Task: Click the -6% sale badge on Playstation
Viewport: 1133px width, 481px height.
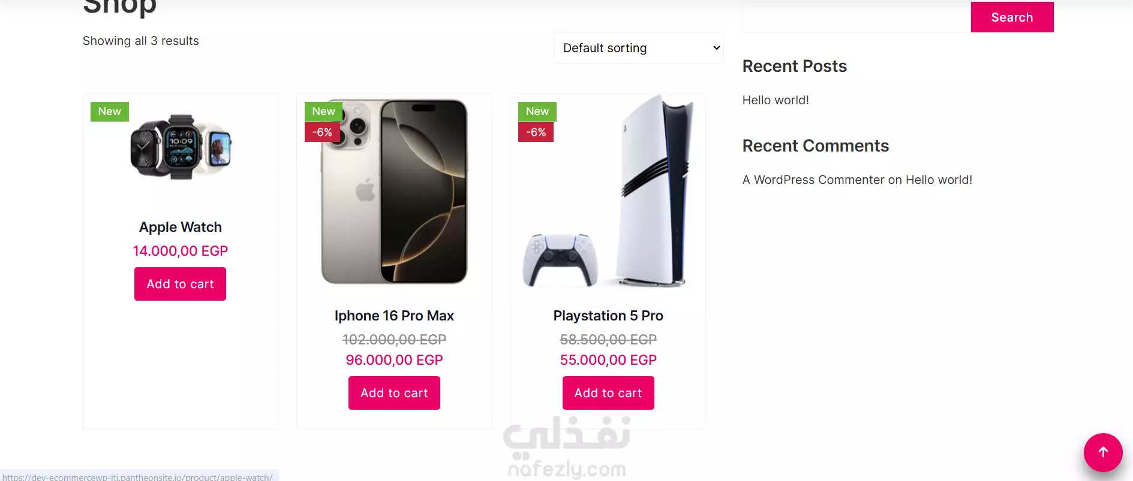Action: point(536,132)
